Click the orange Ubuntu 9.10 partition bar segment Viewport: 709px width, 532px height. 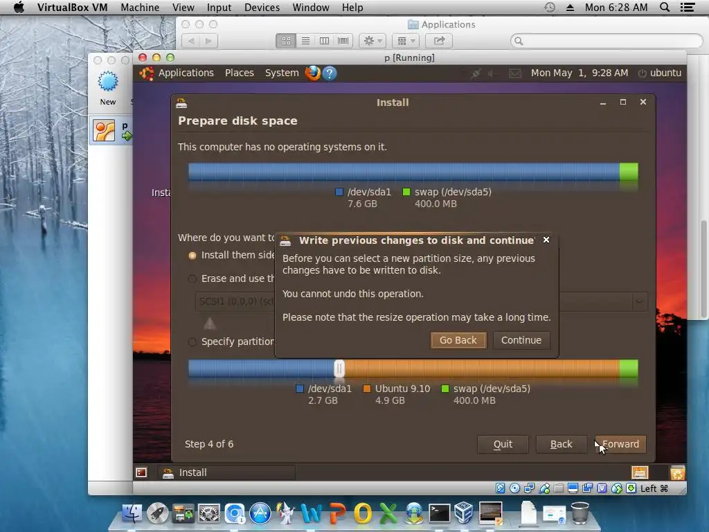(482, 369)
